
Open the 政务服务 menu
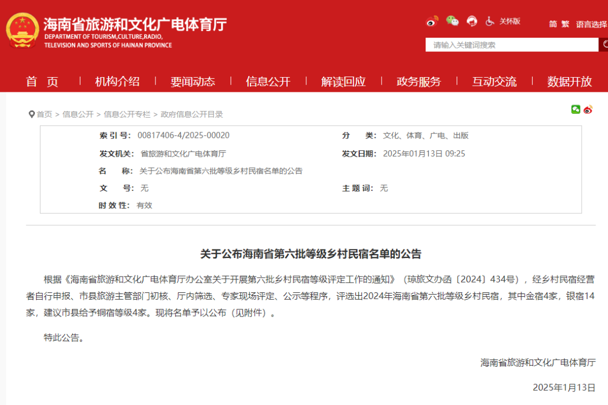[x=419, y=82]
